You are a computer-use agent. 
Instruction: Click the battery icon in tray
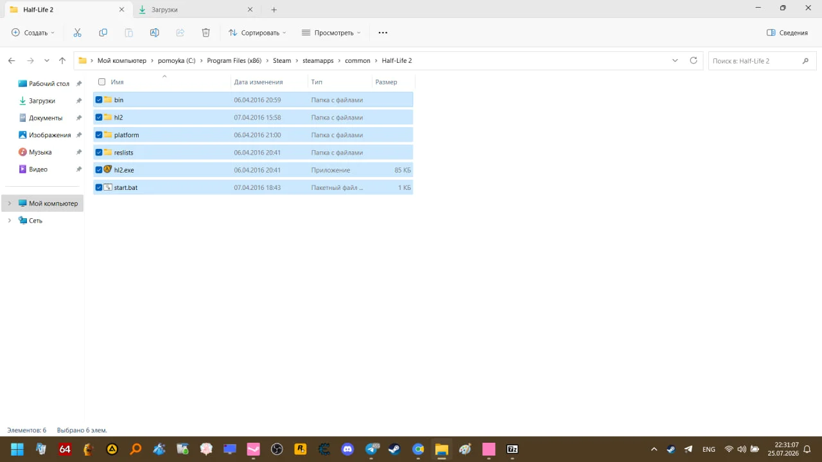[755, 449]
